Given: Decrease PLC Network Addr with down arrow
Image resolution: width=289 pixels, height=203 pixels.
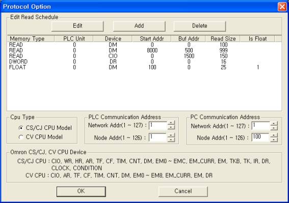Looking at the screenshot, I should 171,127.
